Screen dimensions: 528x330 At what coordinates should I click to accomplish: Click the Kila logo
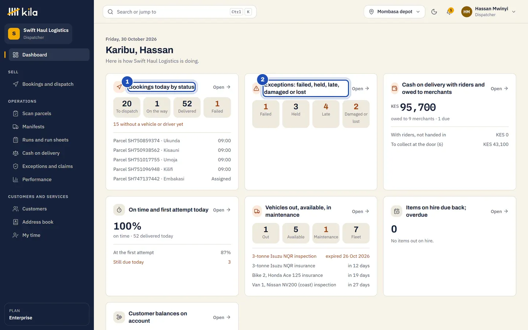click(22, 12)
